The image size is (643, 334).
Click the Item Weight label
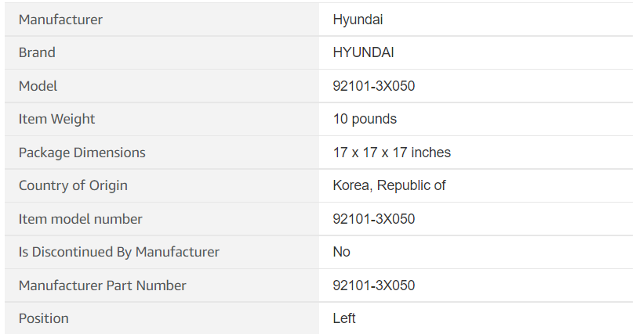[56, 119]
